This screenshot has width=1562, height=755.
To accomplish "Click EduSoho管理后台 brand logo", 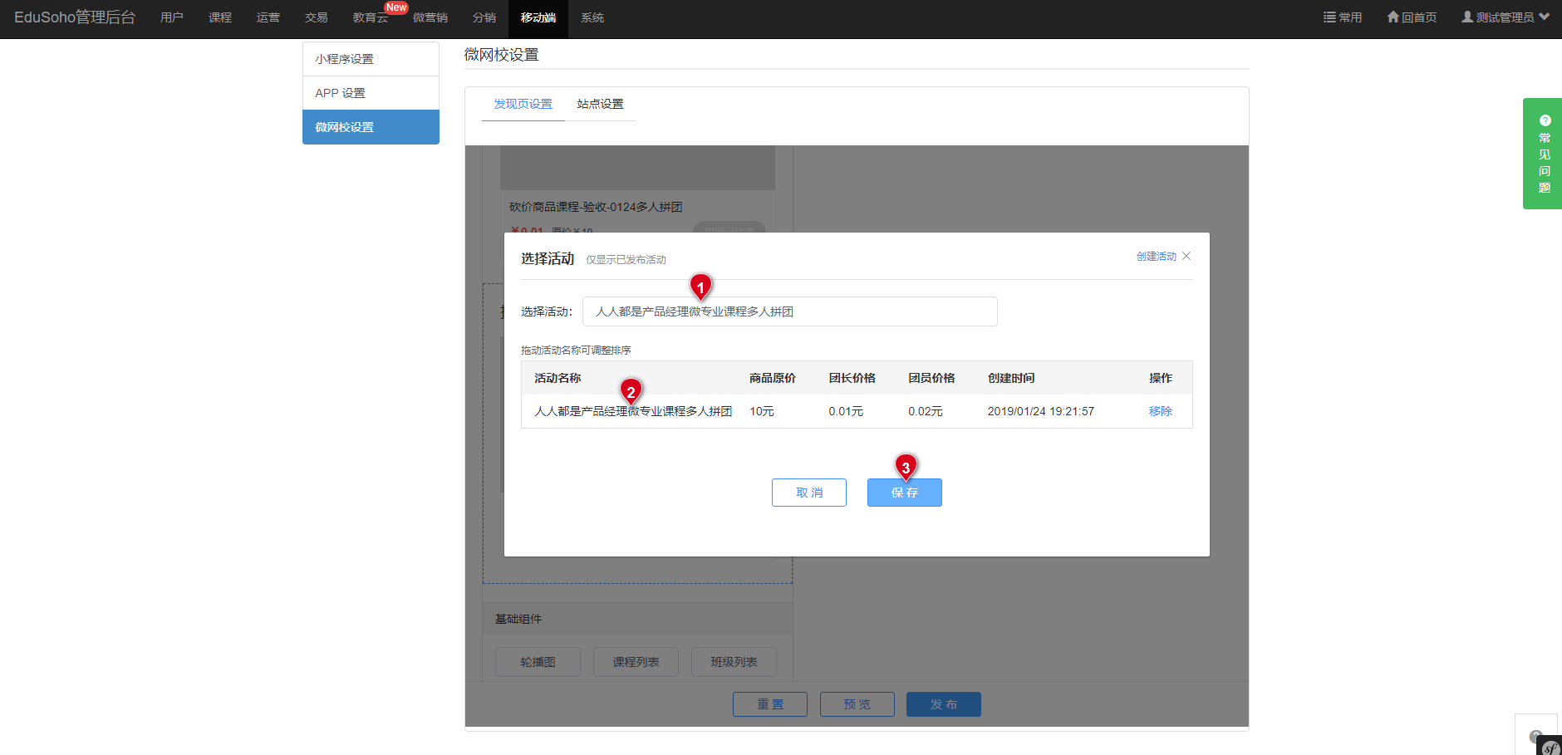I will click(75, 17).
